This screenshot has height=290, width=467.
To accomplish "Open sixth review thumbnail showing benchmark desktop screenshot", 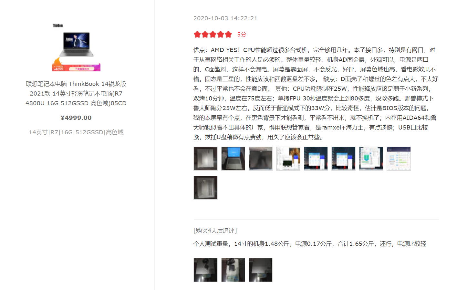I will 344,159.
